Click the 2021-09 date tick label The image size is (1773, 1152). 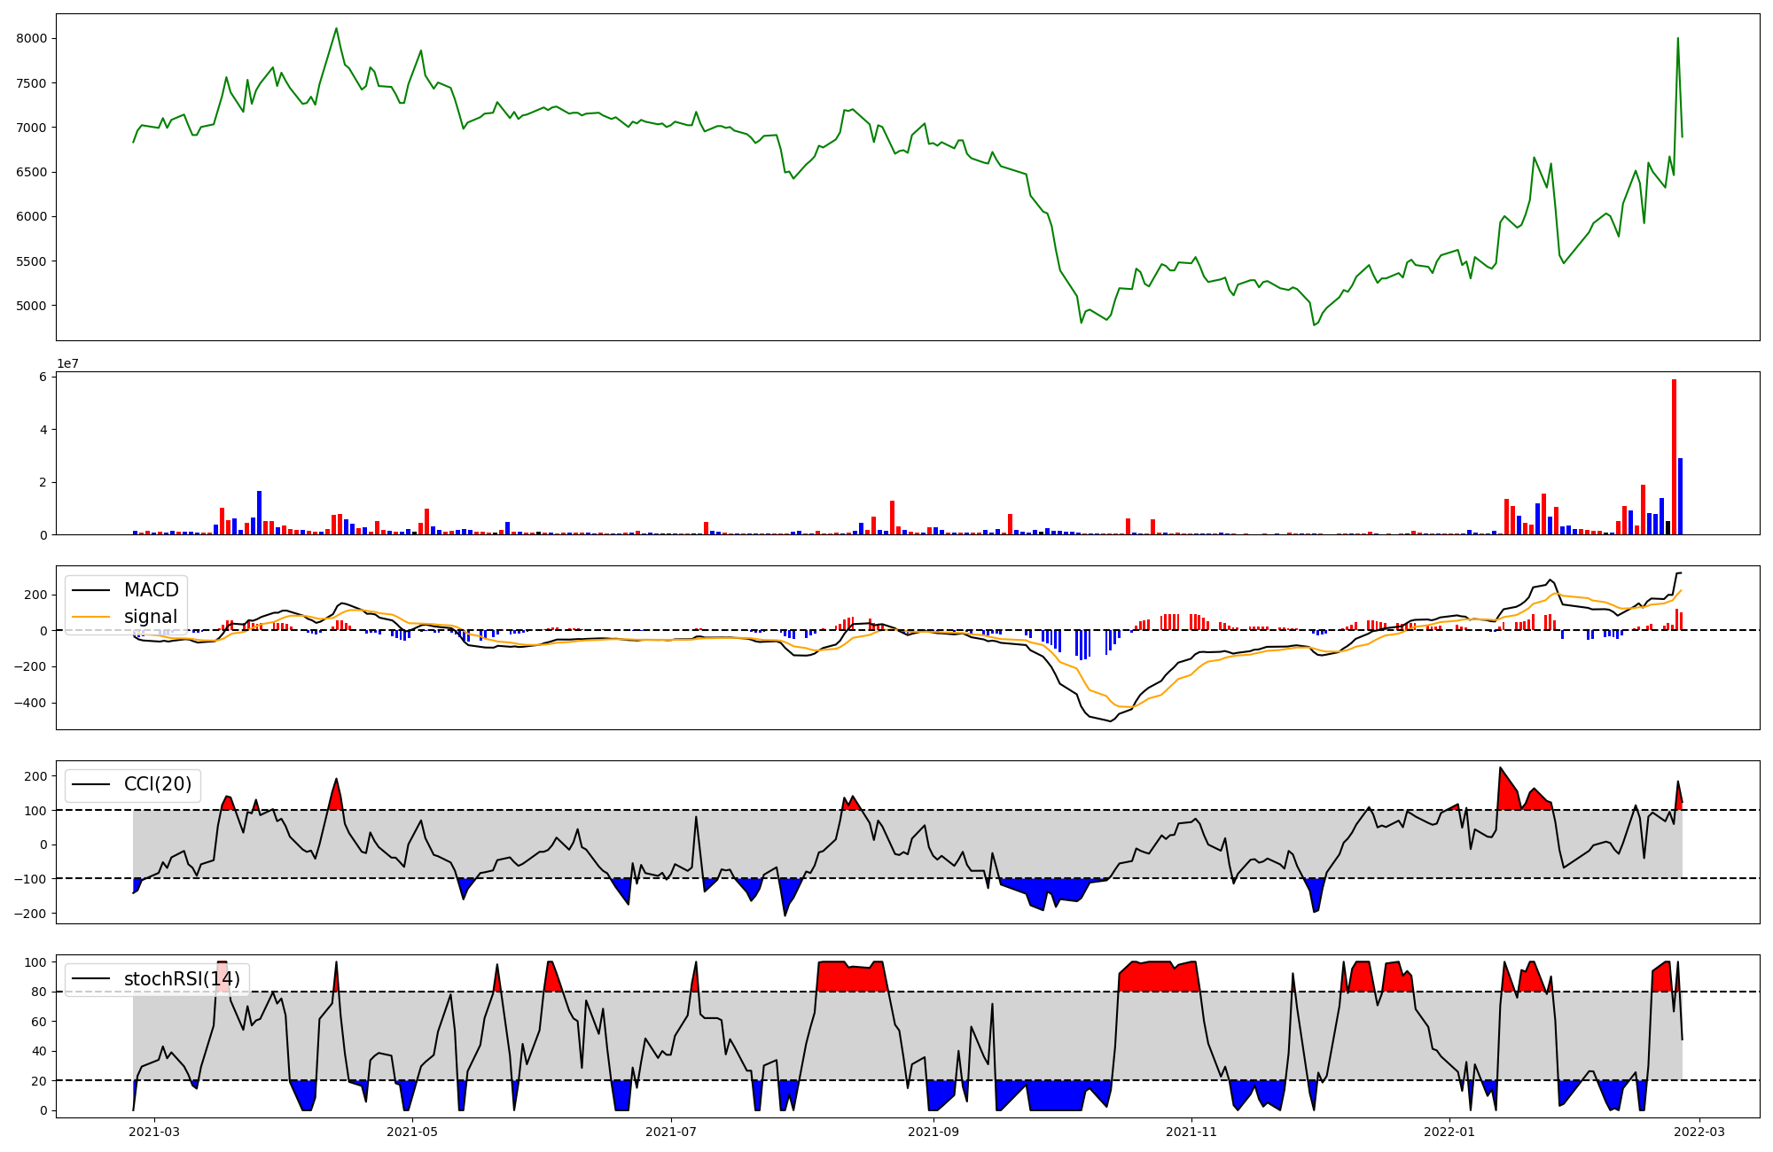point(933,1132)
